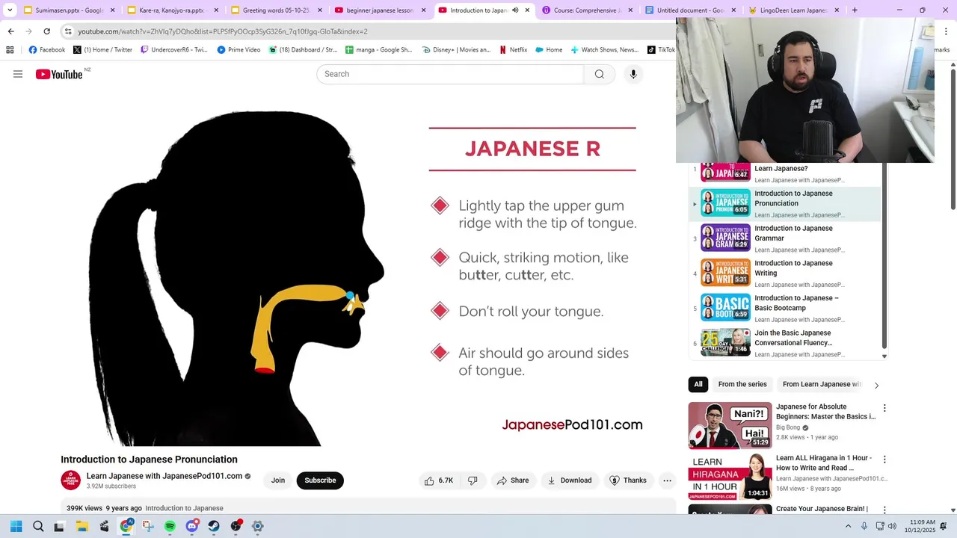957x538 pixels.
Task: Open Discord from the taskbar
Action: pyautogui.click(x=191, y=526)
